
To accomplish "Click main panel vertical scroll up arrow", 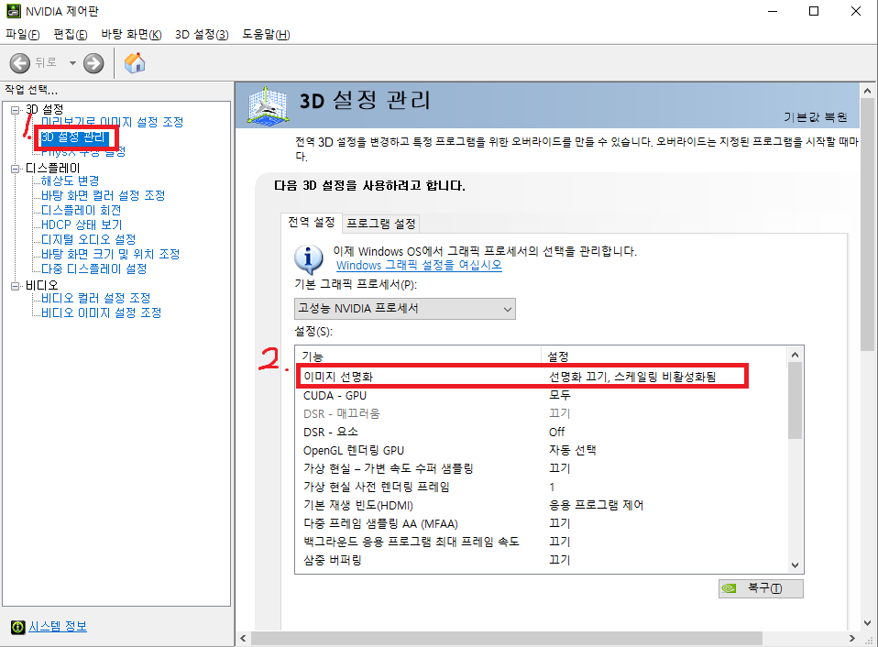I will point(867,91).
